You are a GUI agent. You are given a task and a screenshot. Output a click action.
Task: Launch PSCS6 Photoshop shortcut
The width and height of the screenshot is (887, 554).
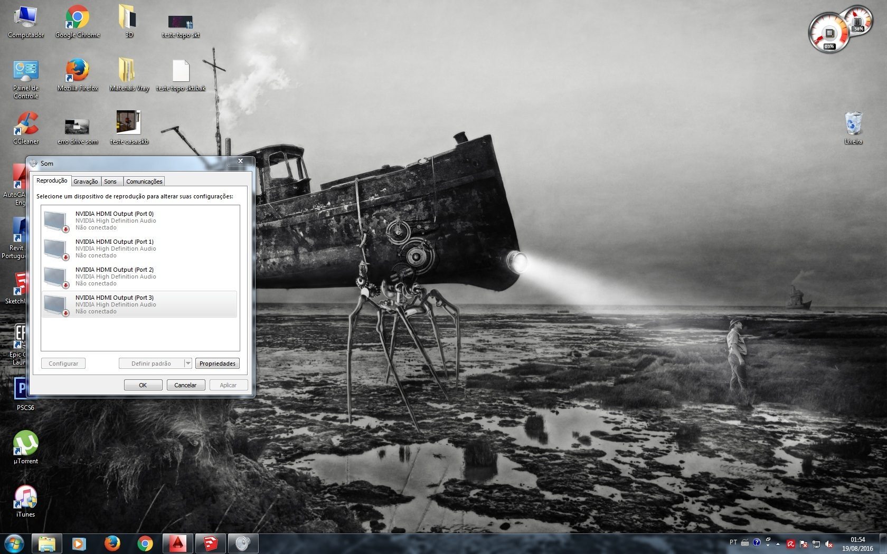[x=24, y=395]
